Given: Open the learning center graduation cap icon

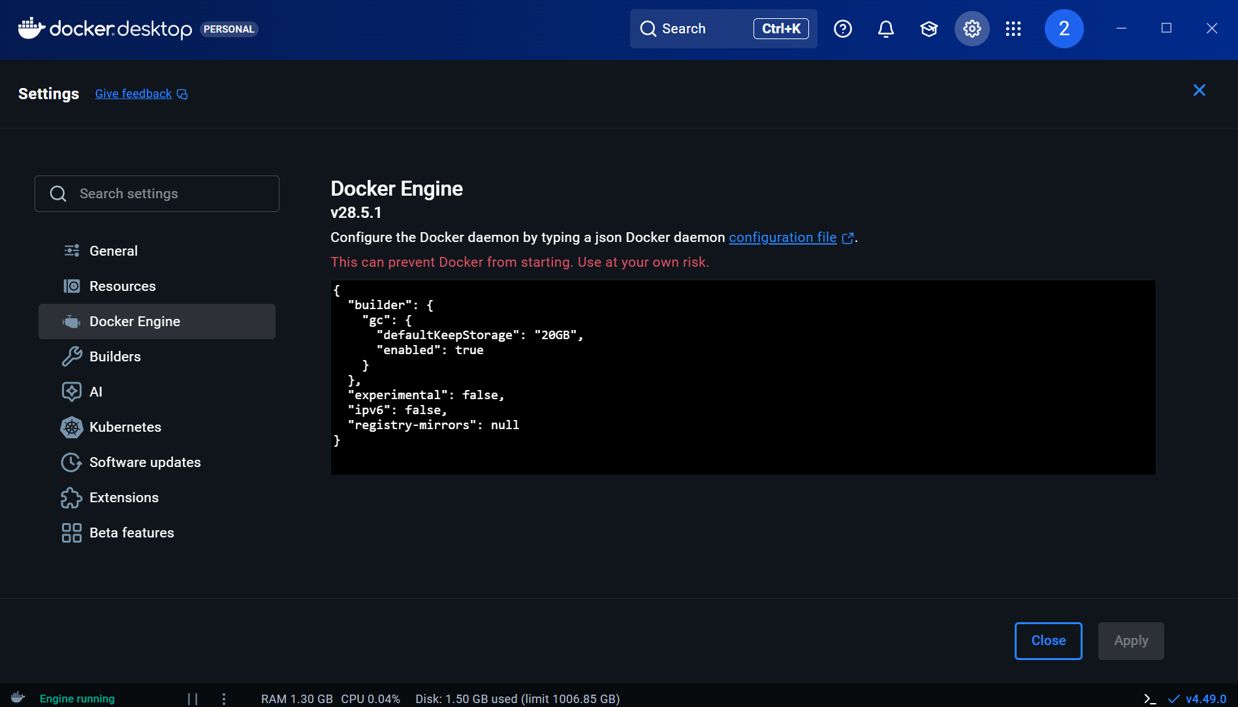Looking at the screenshot, I should point(928,29).
